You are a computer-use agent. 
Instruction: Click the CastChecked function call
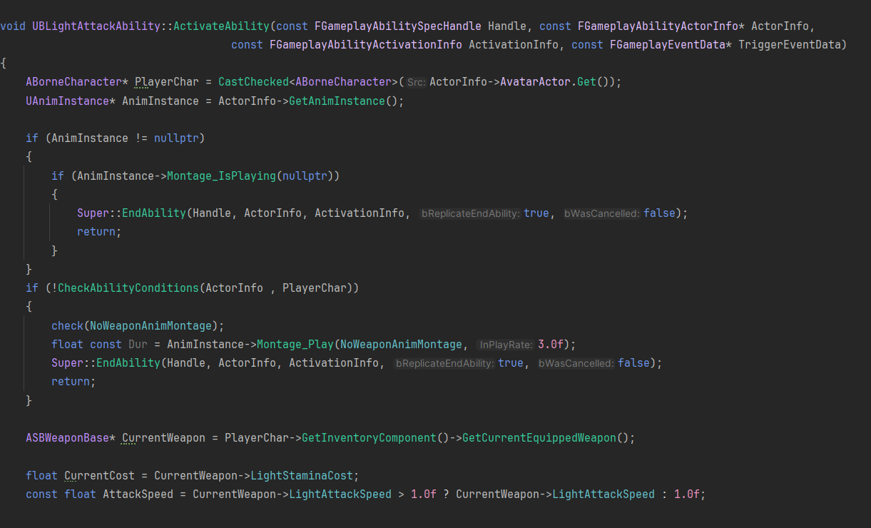pyautogui.click(x=253, y=82)
